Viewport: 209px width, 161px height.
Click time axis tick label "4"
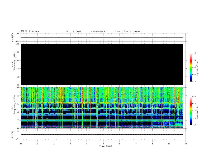pos(87,144)
